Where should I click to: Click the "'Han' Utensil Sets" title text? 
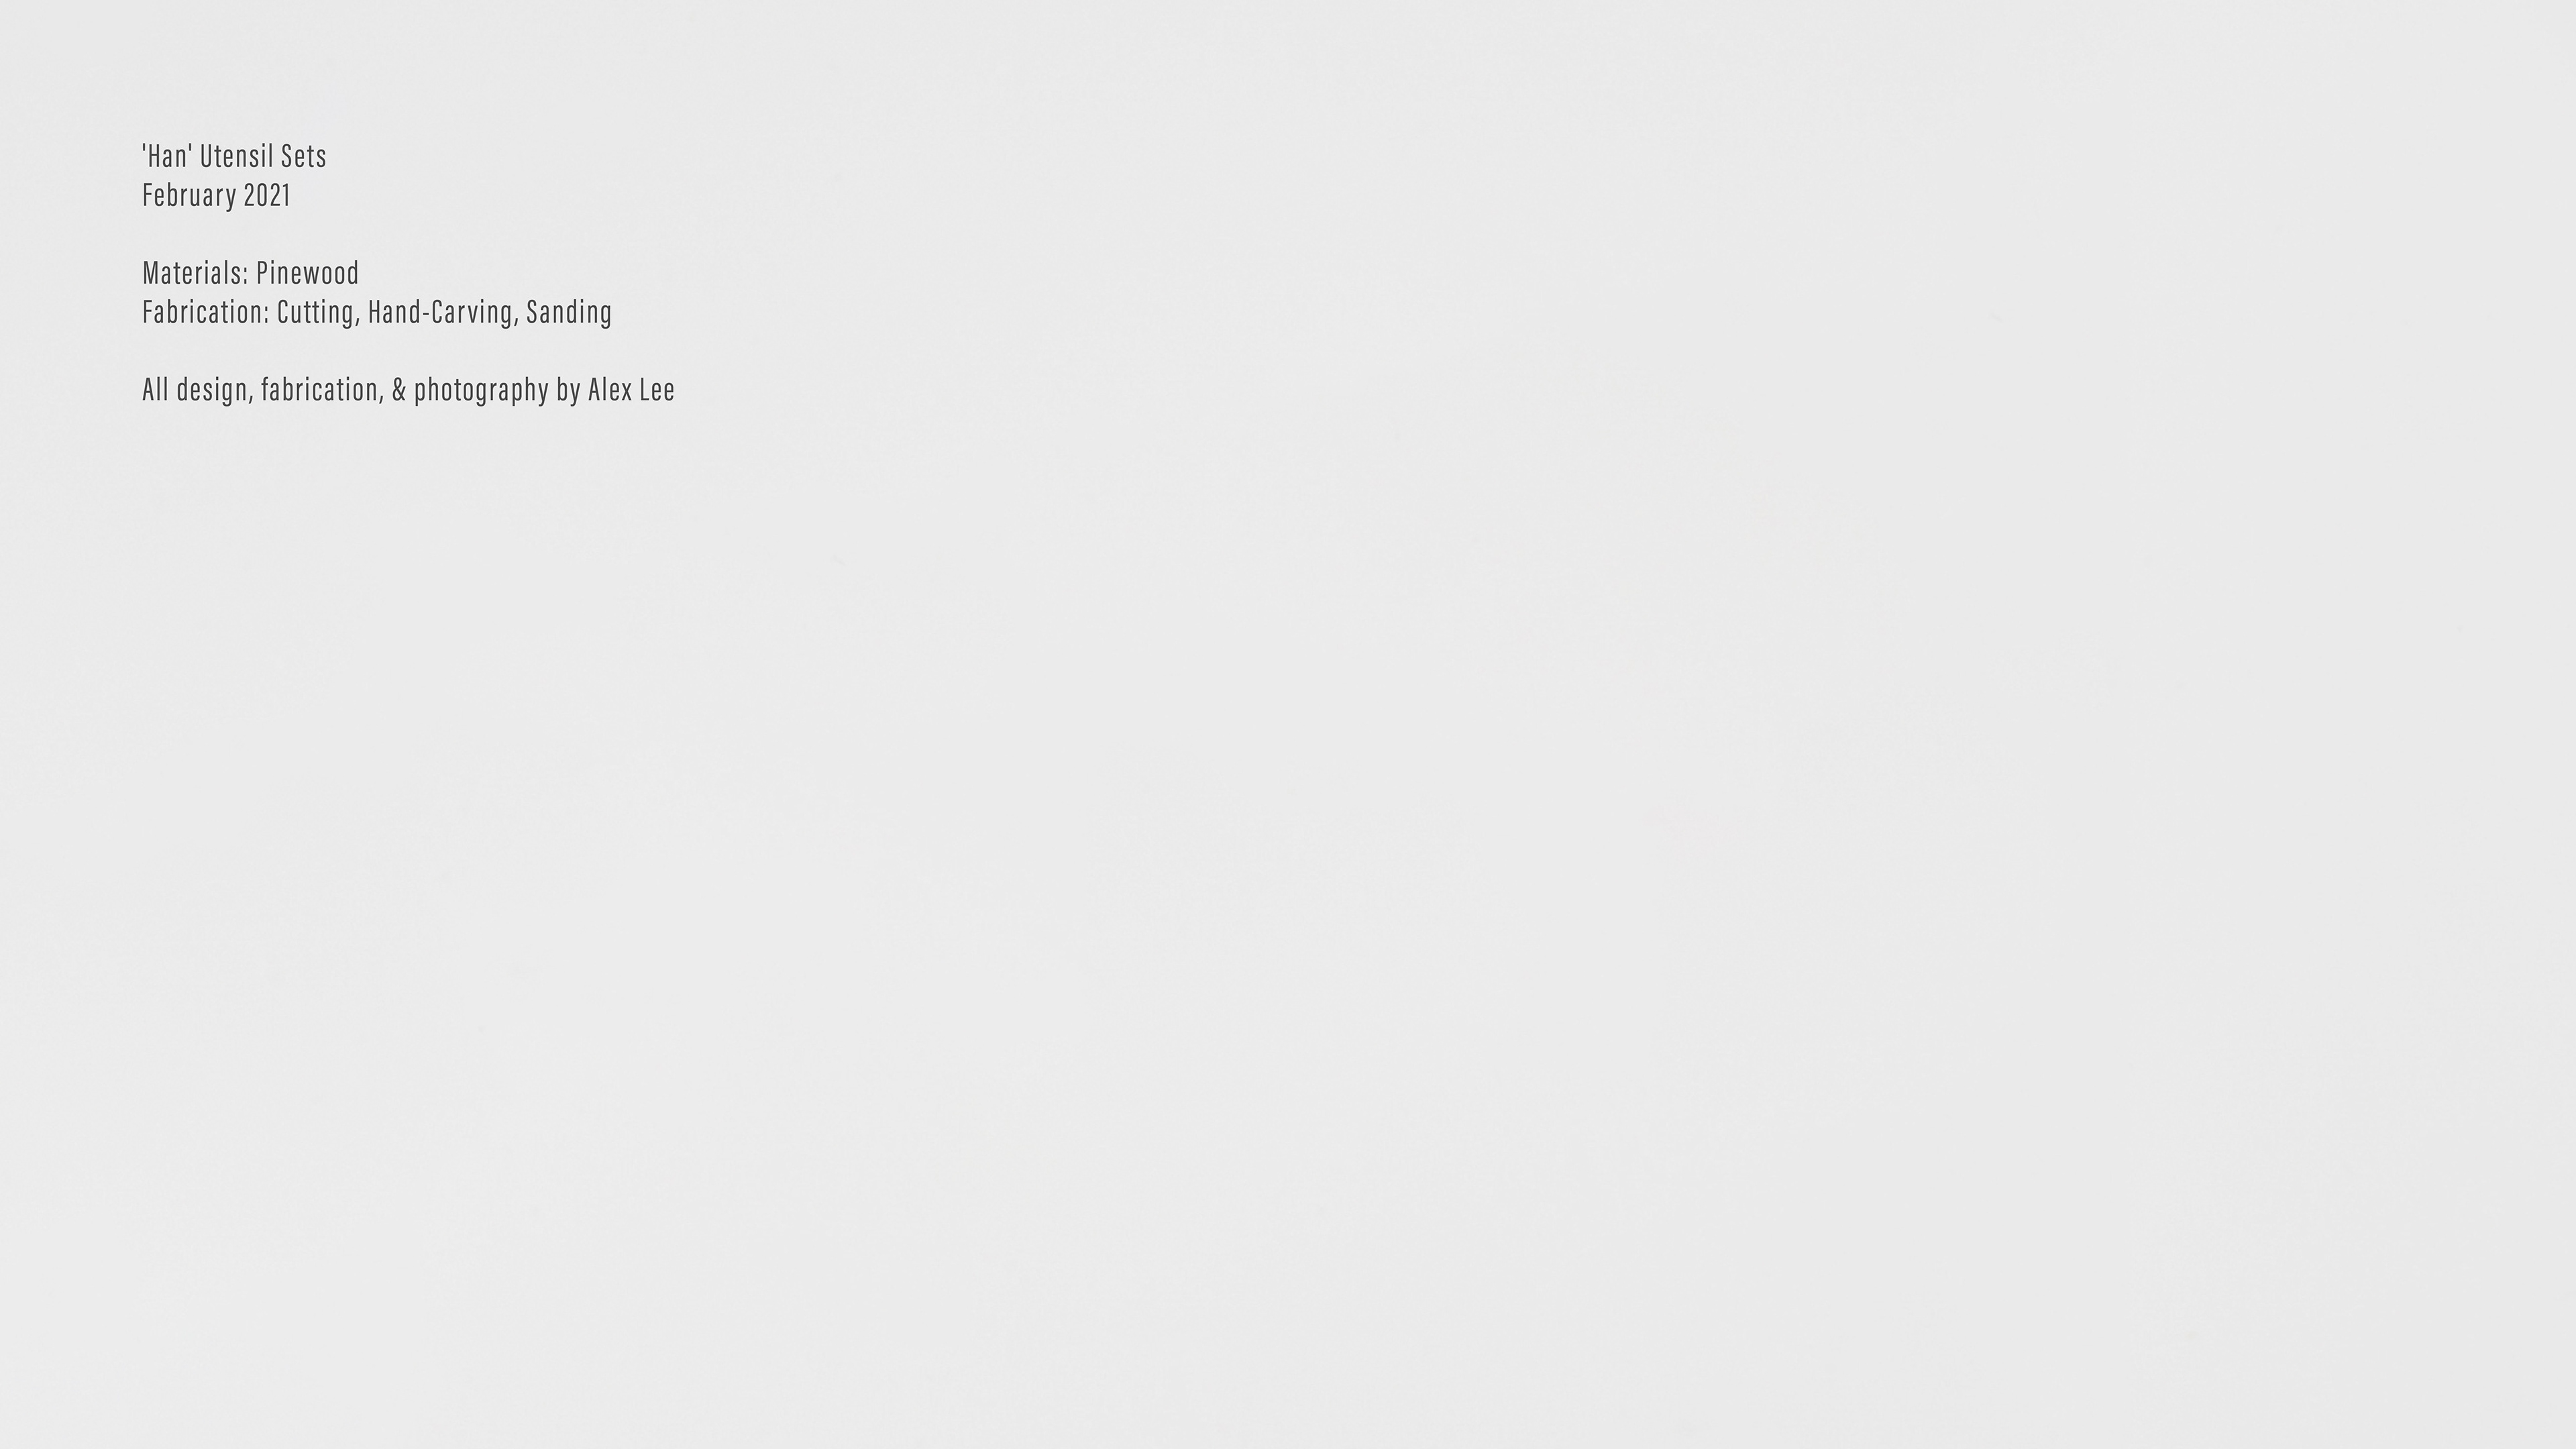234,156
